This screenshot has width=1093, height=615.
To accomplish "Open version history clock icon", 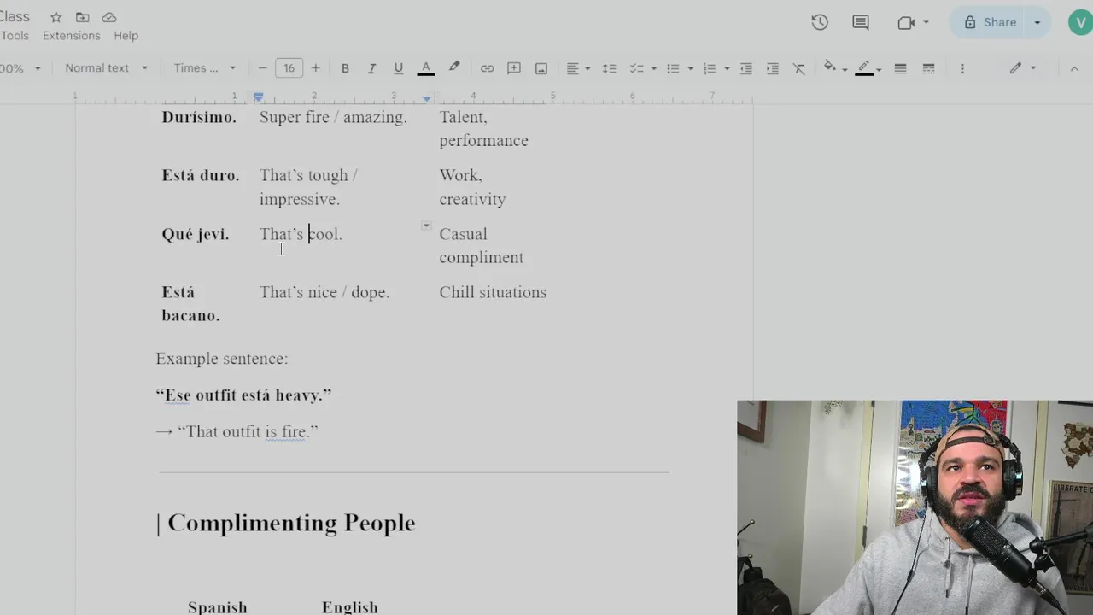I will point(820,23).
